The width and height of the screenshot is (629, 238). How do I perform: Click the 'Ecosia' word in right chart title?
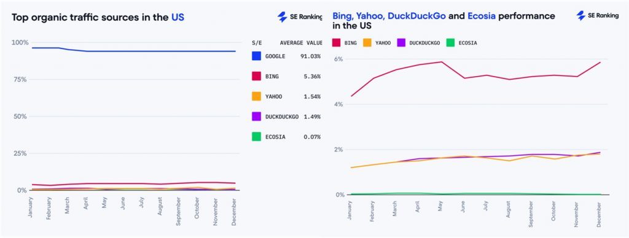pos(482,16)
